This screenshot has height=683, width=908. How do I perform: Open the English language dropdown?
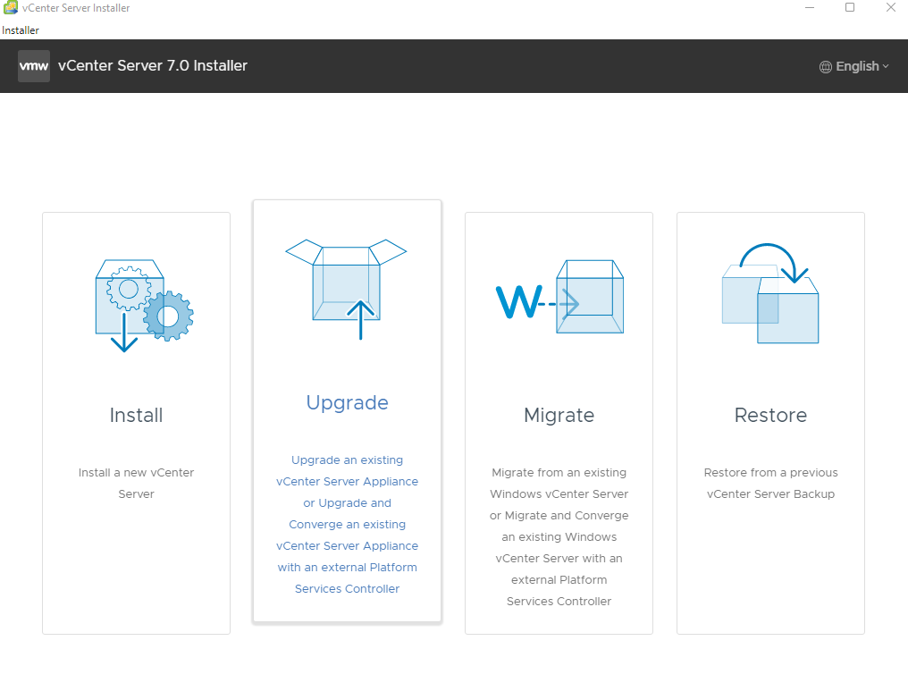[x=854, y=67]
